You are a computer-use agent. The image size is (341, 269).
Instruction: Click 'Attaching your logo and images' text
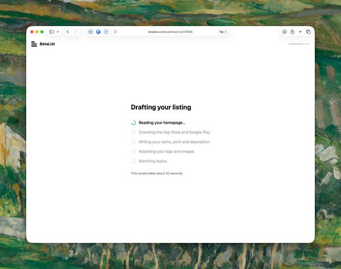point(167,152)
